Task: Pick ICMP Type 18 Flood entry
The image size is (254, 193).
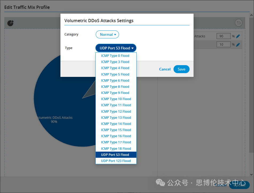Action: (x=116, y=149)
